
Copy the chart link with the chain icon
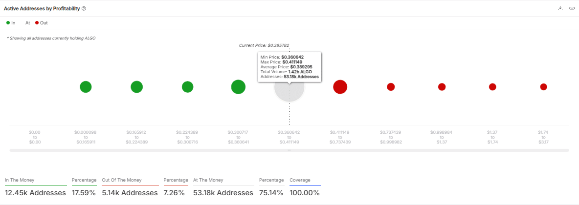pyautogui.click(x=571, y=8)
